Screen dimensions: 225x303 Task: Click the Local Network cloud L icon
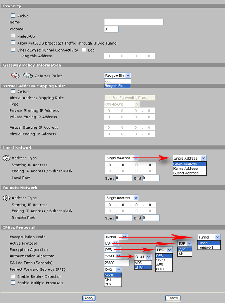6,158
